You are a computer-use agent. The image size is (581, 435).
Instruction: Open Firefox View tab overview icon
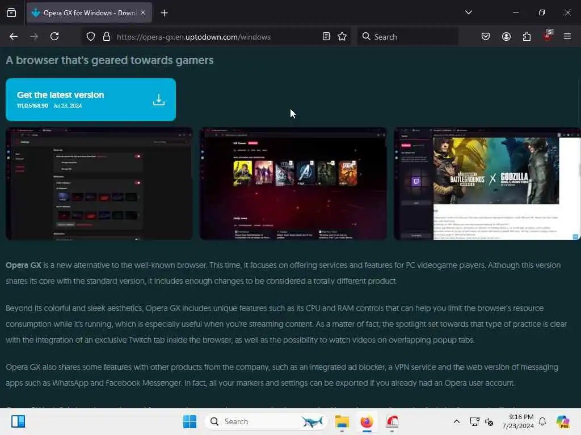pos(11,13)
